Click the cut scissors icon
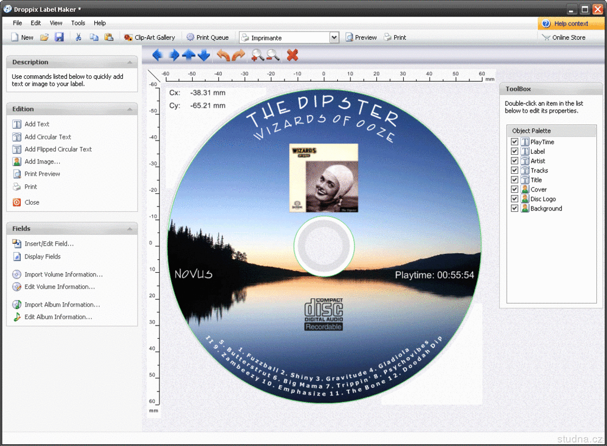The width and height of the screenshot is (607, 446). (x=78, y=37)
